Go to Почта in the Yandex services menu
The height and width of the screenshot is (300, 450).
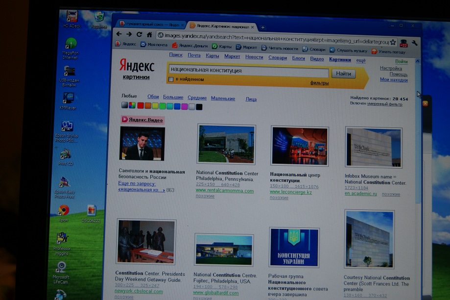pos(194,55)
